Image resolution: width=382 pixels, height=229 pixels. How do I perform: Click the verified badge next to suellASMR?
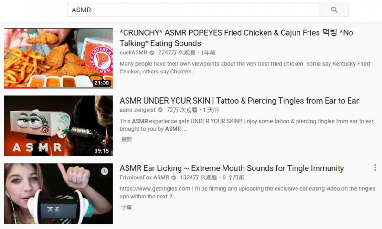tap(152, 52)
